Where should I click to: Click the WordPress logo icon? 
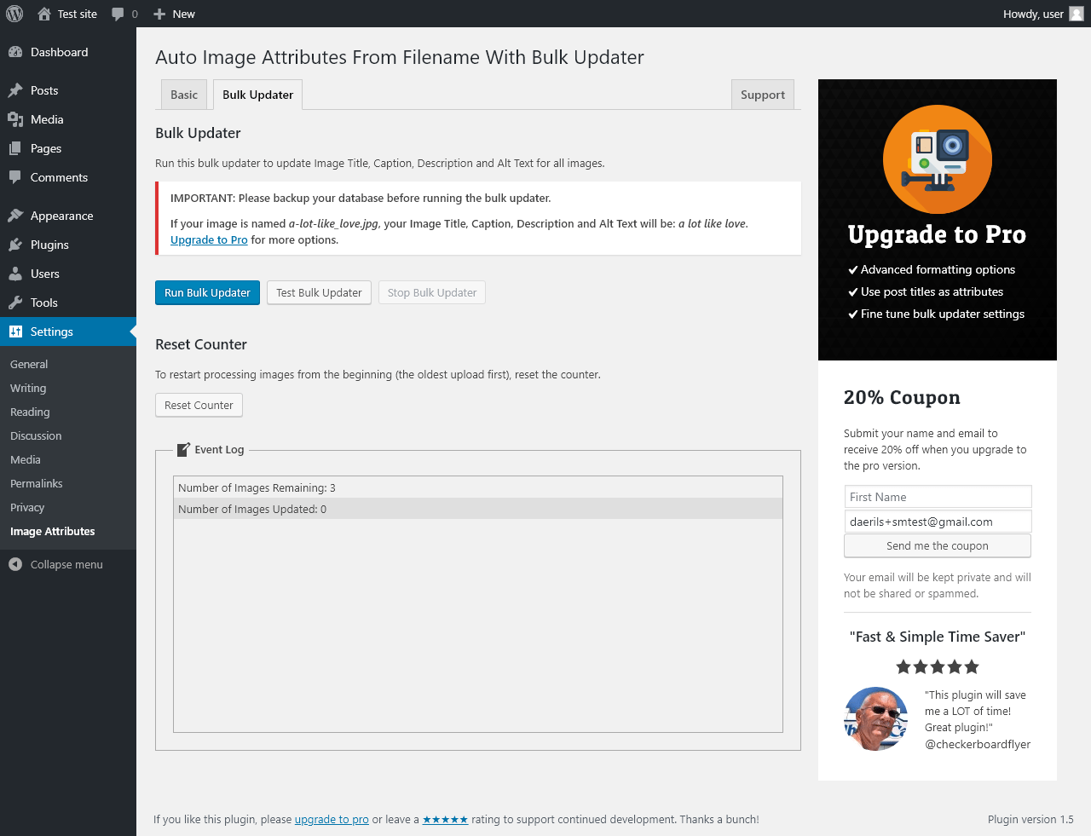(14, 14)
